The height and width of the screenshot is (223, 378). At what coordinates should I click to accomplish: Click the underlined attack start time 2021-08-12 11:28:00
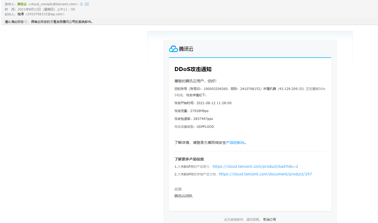214,103
